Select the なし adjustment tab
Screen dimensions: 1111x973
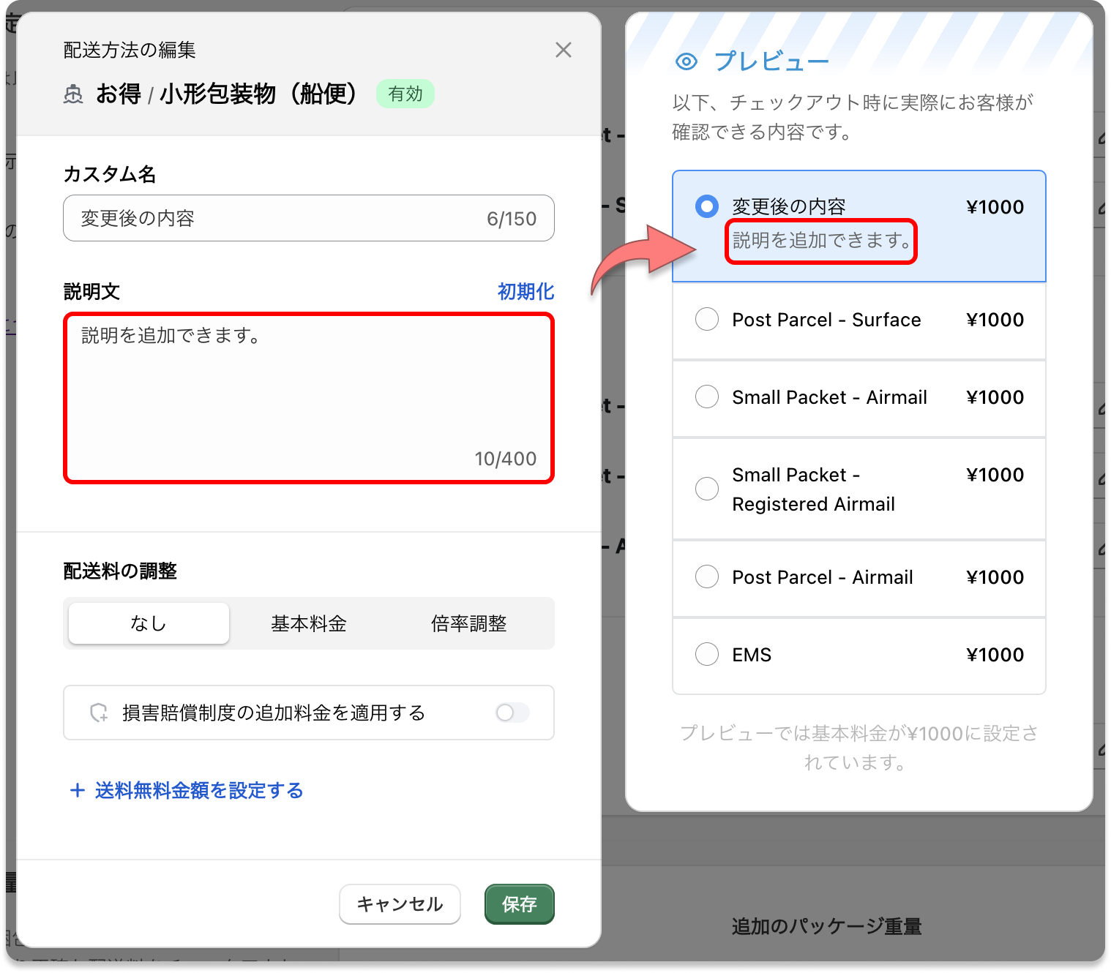coord(148,623)
